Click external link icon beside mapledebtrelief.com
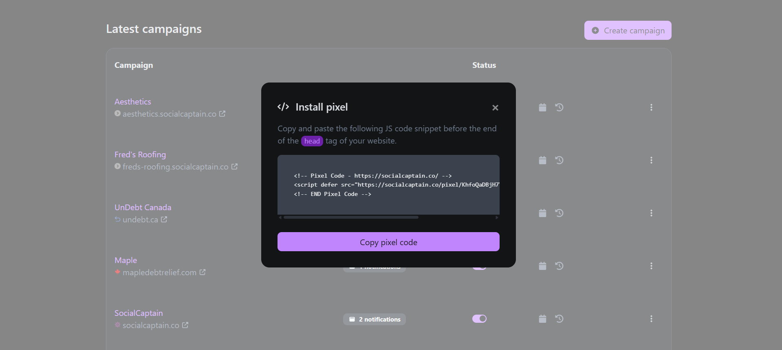The width and height of the screenshot is (782, 350). 203,272
